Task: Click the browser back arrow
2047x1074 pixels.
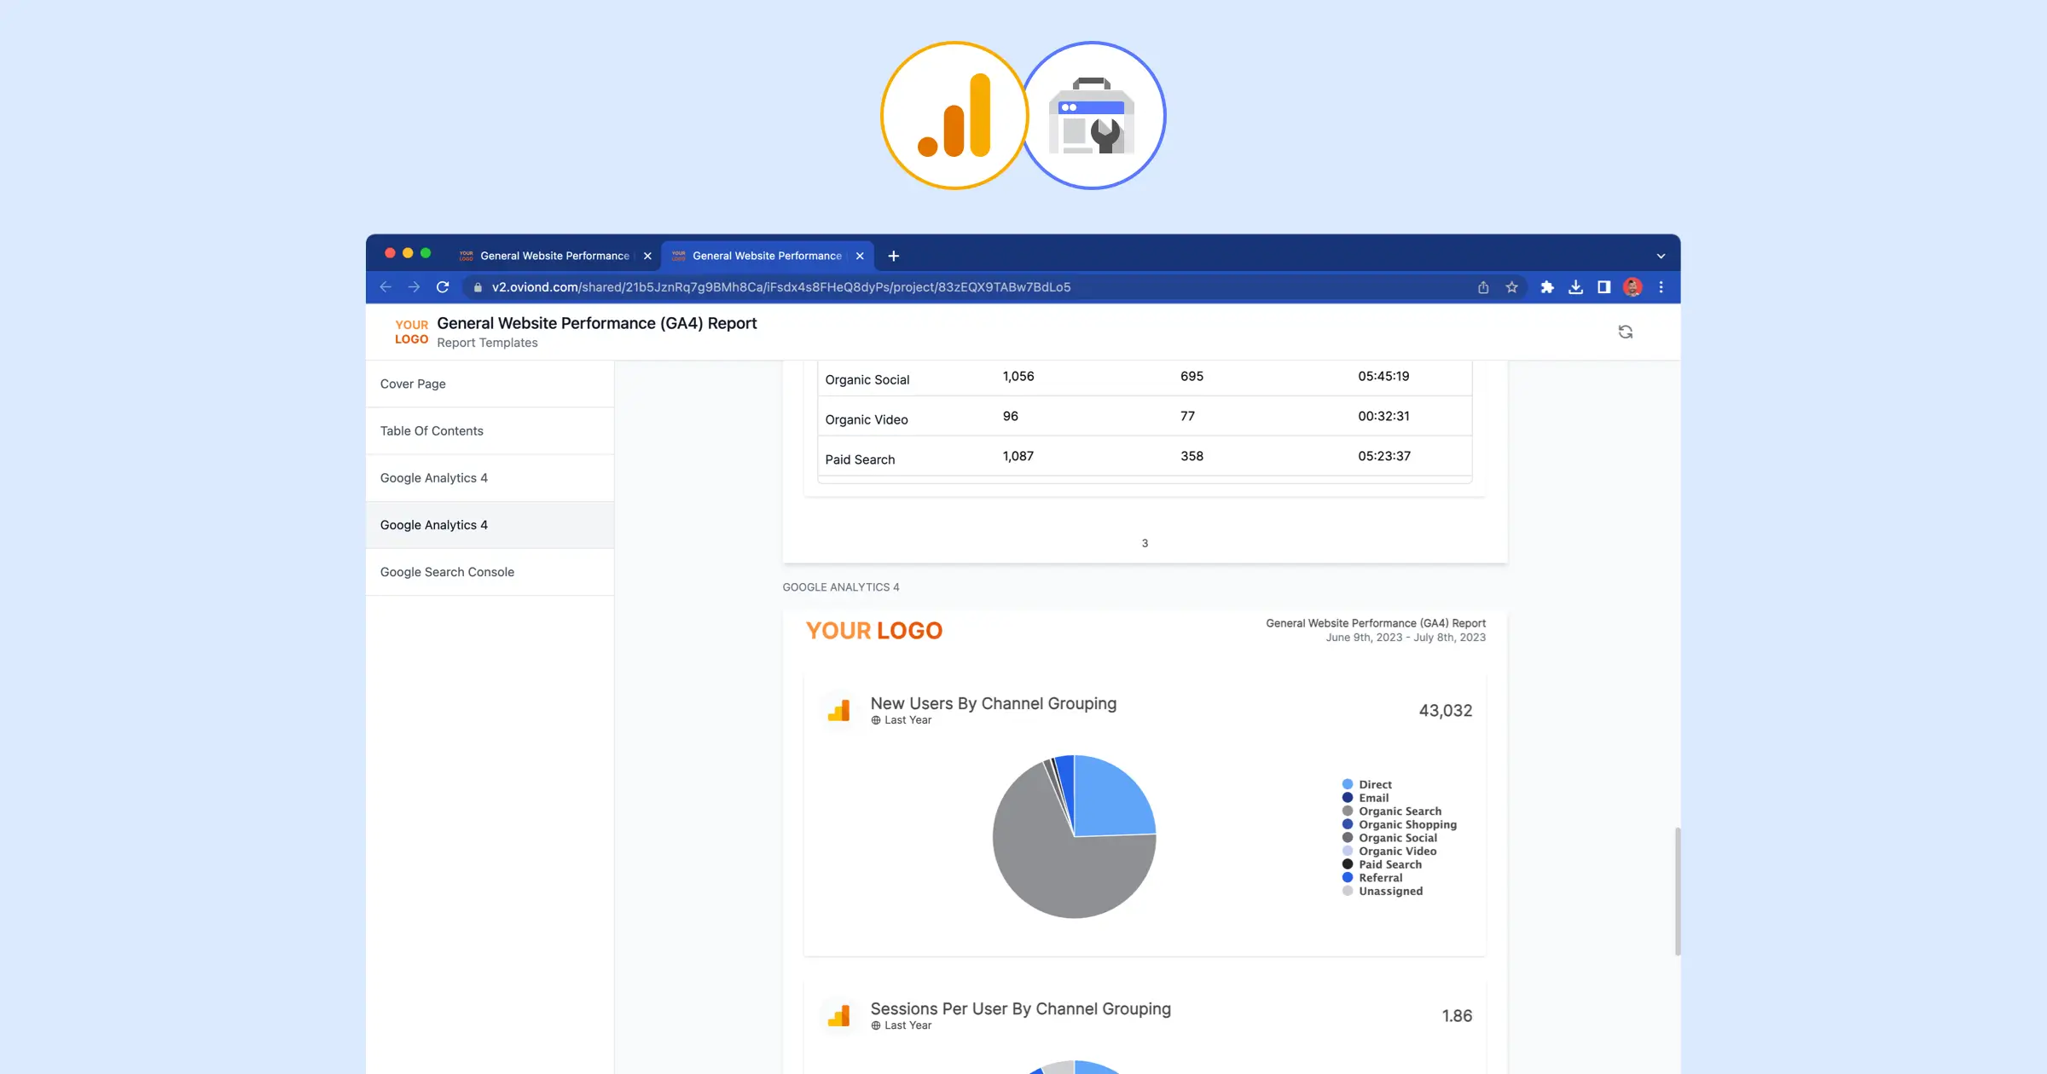Action: pos(386,287)
